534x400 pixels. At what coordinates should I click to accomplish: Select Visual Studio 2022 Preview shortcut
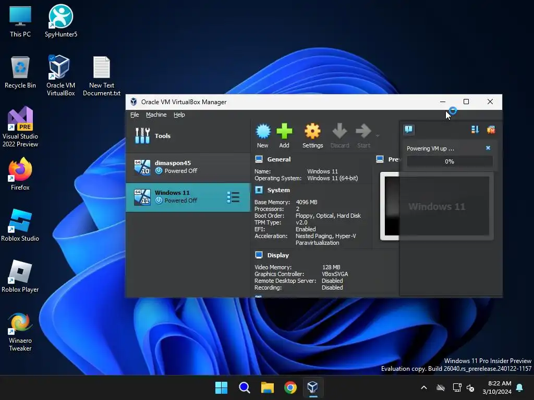pos(20,127)
